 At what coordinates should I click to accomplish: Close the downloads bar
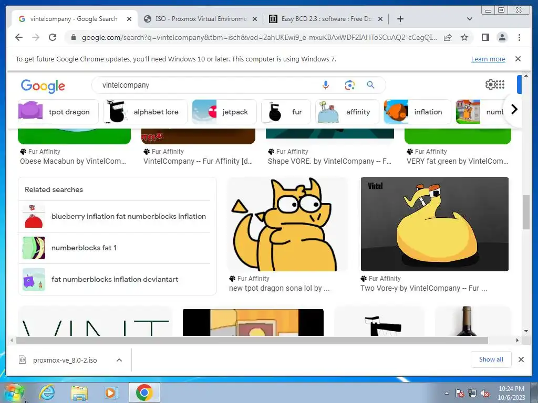pos(521,359)
